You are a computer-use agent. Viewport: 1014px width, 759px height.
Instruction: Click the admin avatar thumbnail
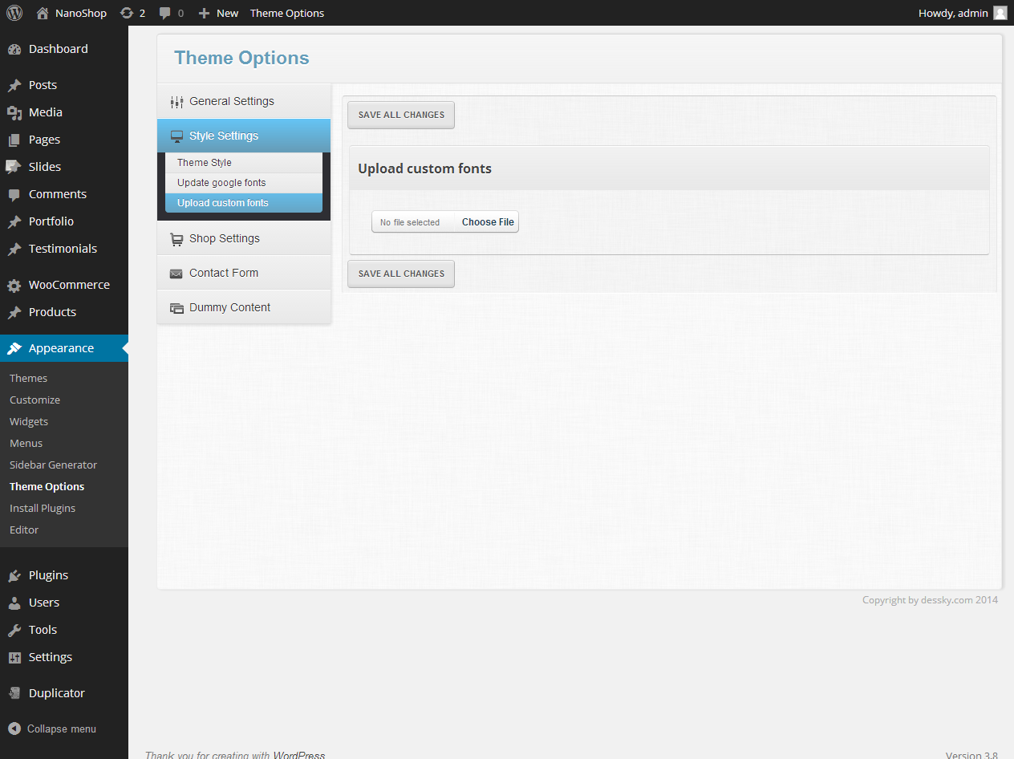tap(1000, 13)
